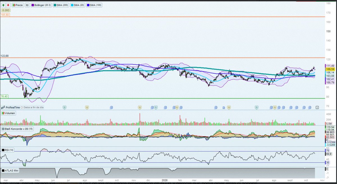
Task: Click the info marker at timeline end
Action: [x=317, y=107]
